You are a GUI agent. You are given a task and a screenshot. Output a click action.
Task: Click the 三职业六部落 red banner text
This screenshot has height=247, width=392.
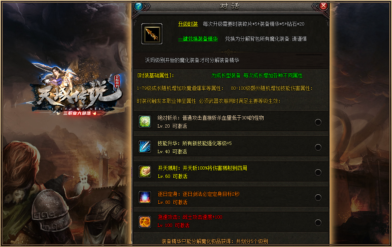click(77, 113)
